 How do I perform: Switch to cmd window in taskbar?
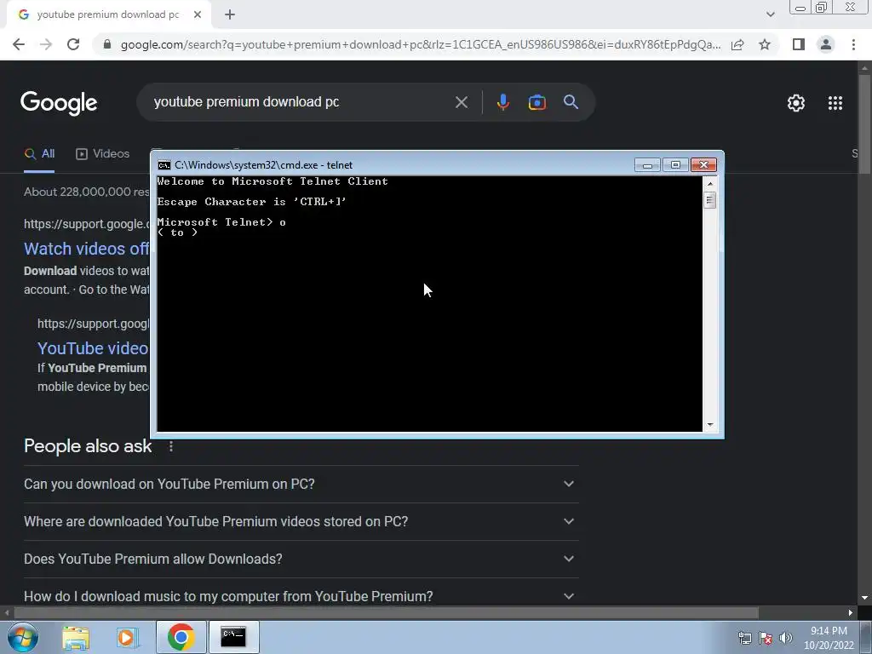(233, 637)
